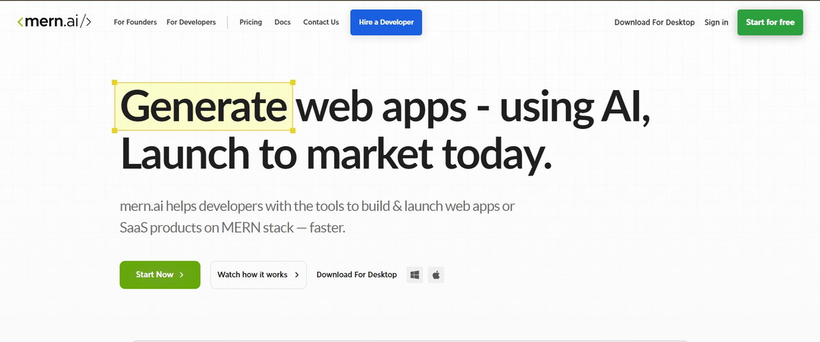Image resolution: width=820 pixels, height=342 pixels.
Task: Click the Start Now button
Action: point(160,274)
